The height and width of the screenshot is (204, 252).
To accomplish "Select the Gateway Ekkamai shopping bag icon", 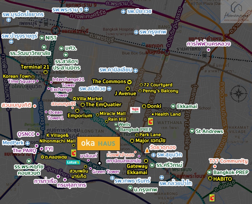I will [x=146, y=161].
